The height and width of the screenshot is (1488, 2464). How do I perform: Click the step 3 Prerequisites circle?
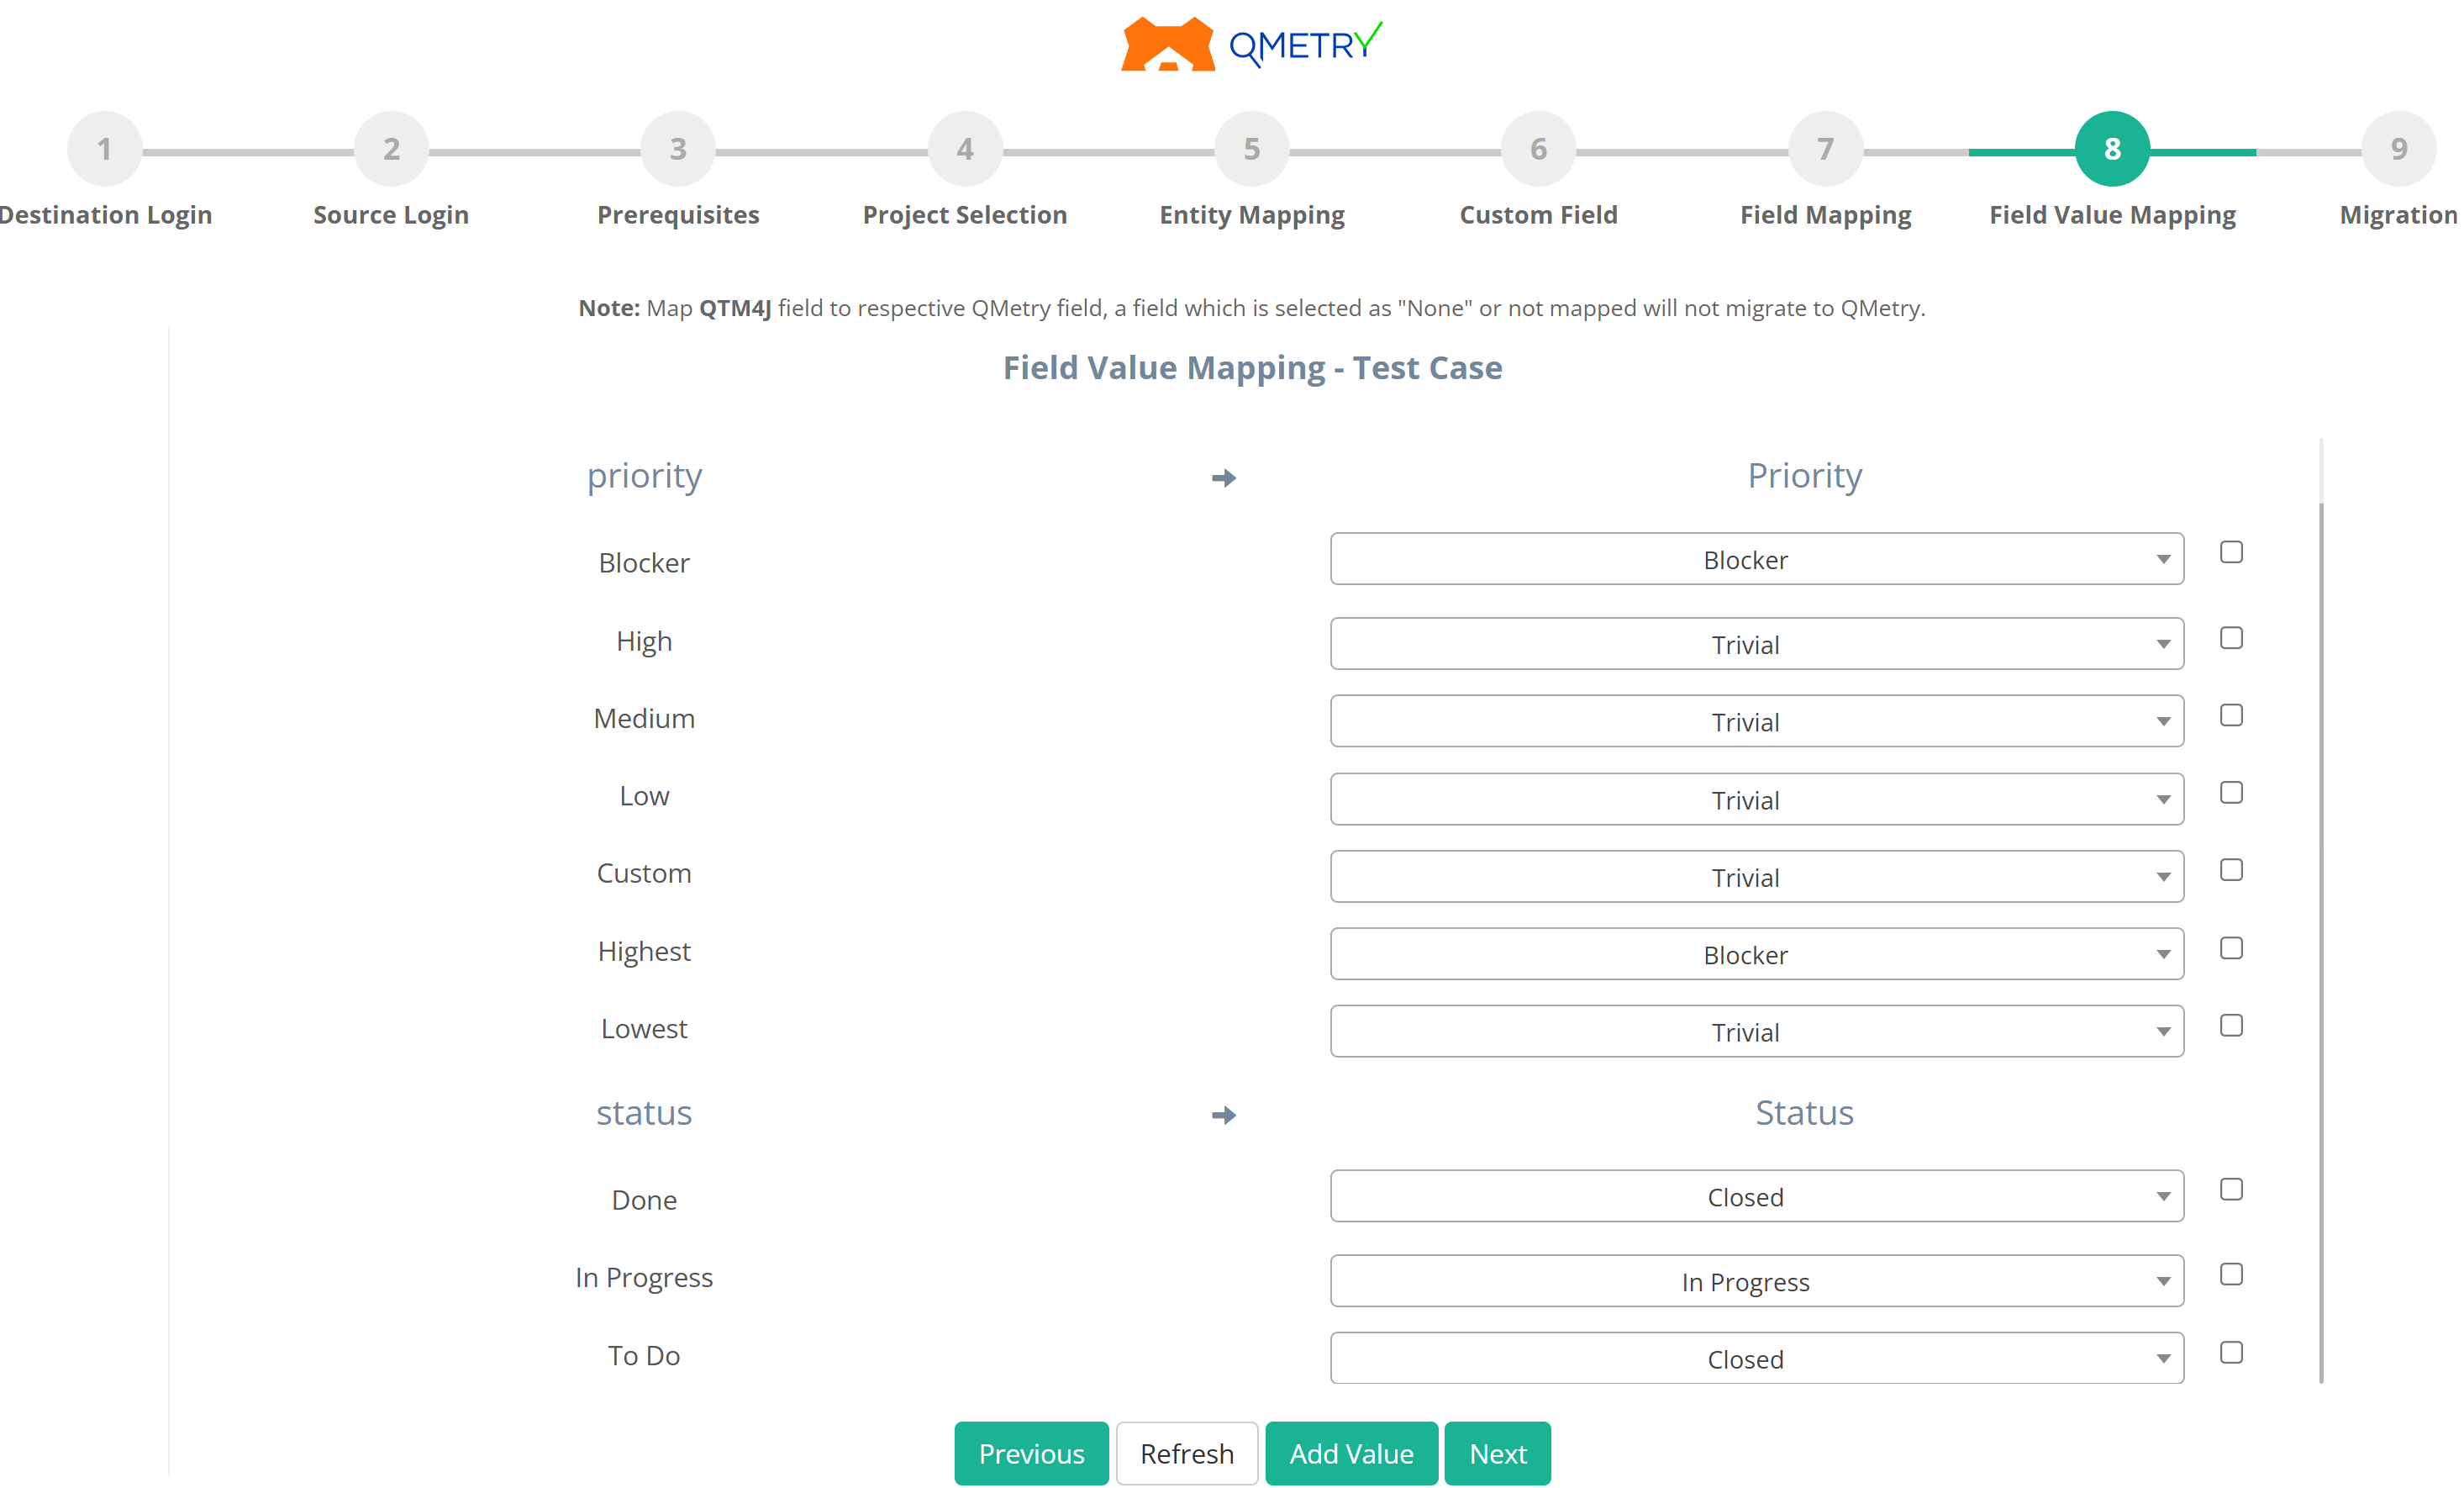(x=678, y=148)
